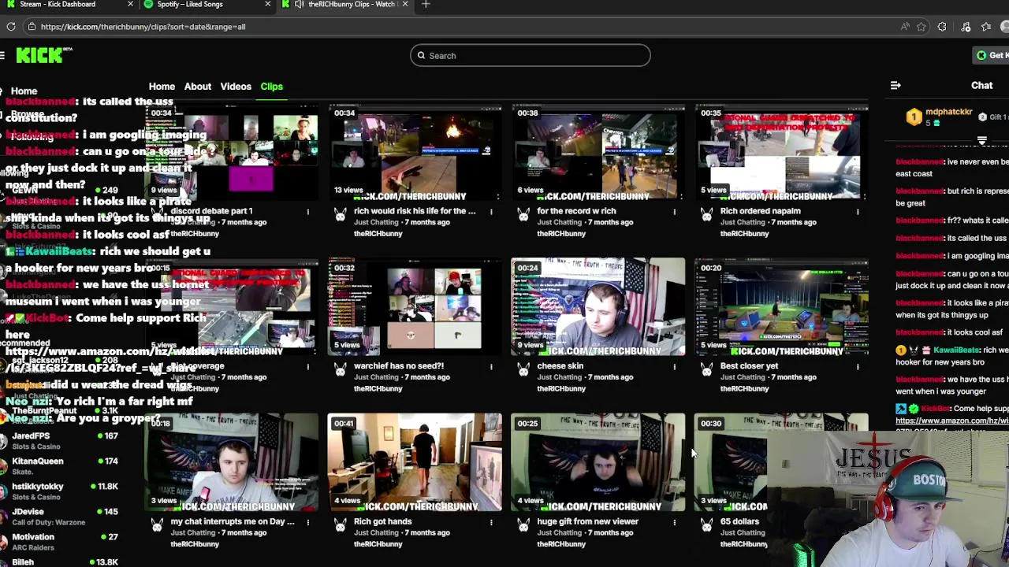This screenshot has height=567, width=1009.
Task: Open Motivation channel in sidebar
Action: tap(59, 542)
